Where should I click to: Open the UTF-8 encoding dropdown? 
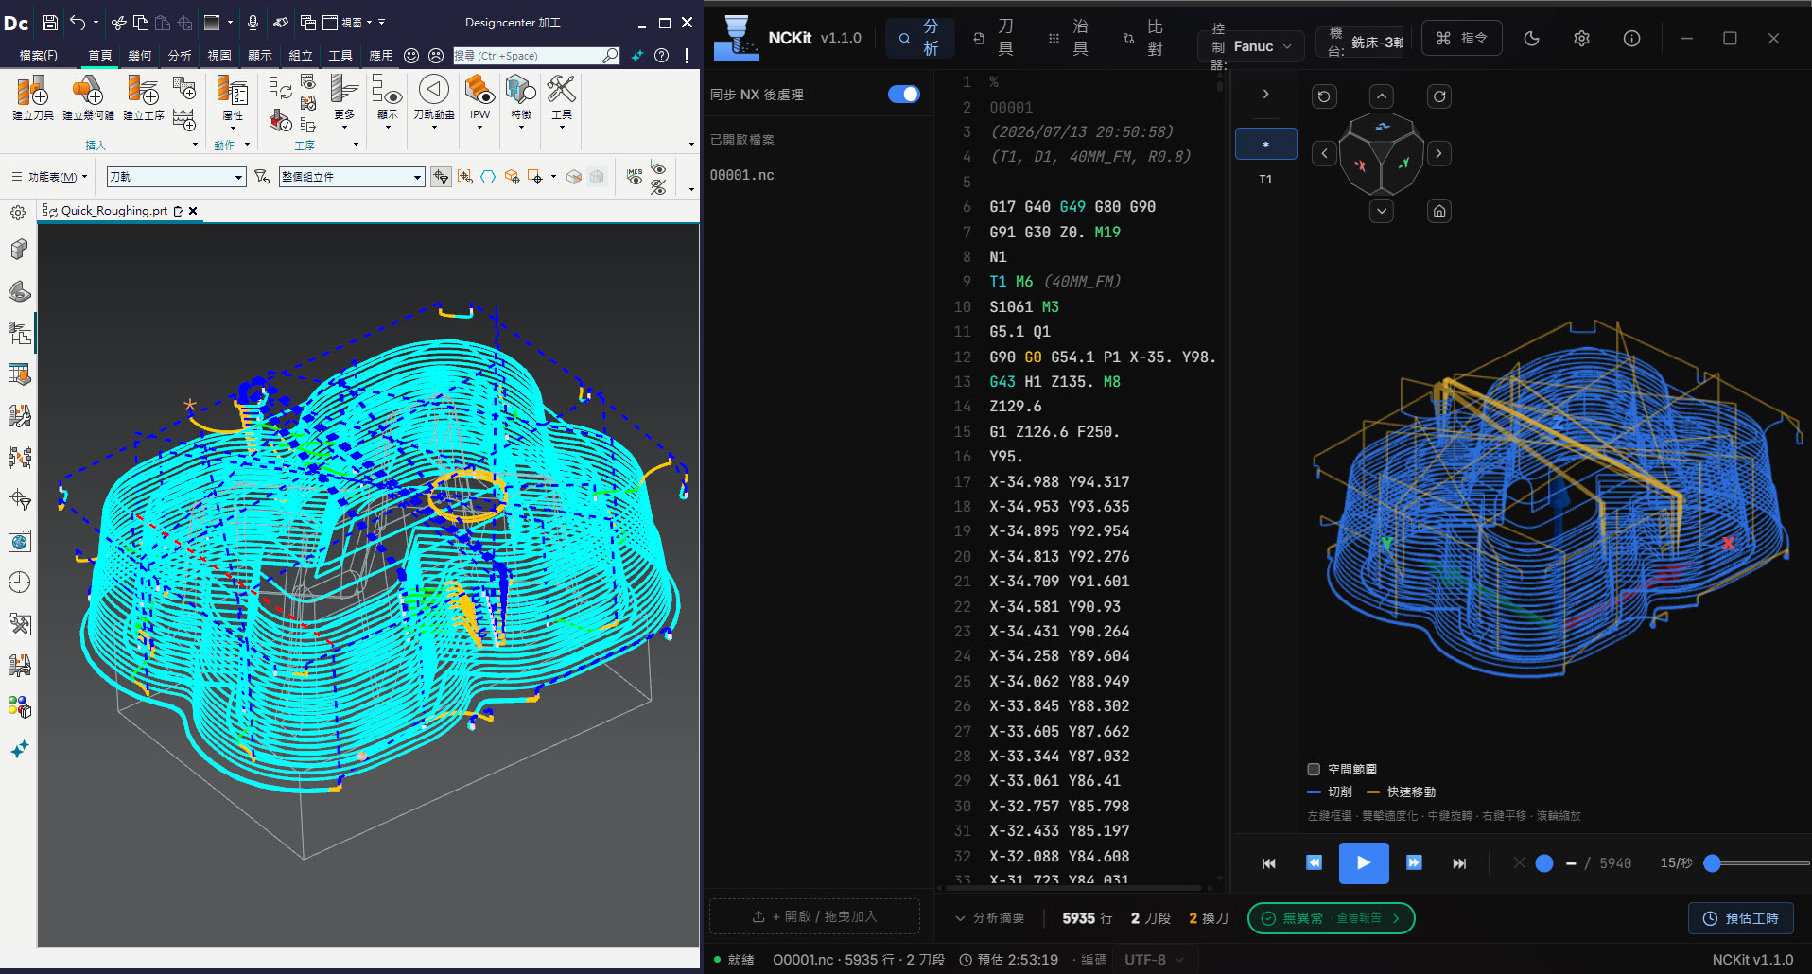point(1154,960)
